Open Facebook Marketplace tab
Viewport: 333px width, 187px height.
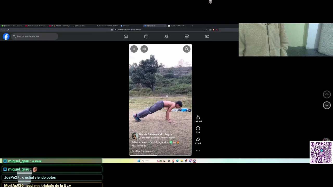pyautogui.click(x=187, y=37)
